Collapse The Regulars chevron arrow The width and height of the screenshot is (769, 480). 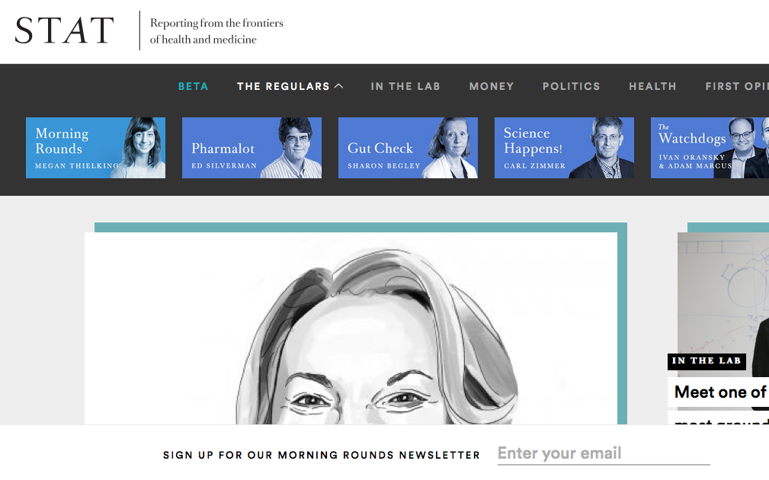[339, 86]
